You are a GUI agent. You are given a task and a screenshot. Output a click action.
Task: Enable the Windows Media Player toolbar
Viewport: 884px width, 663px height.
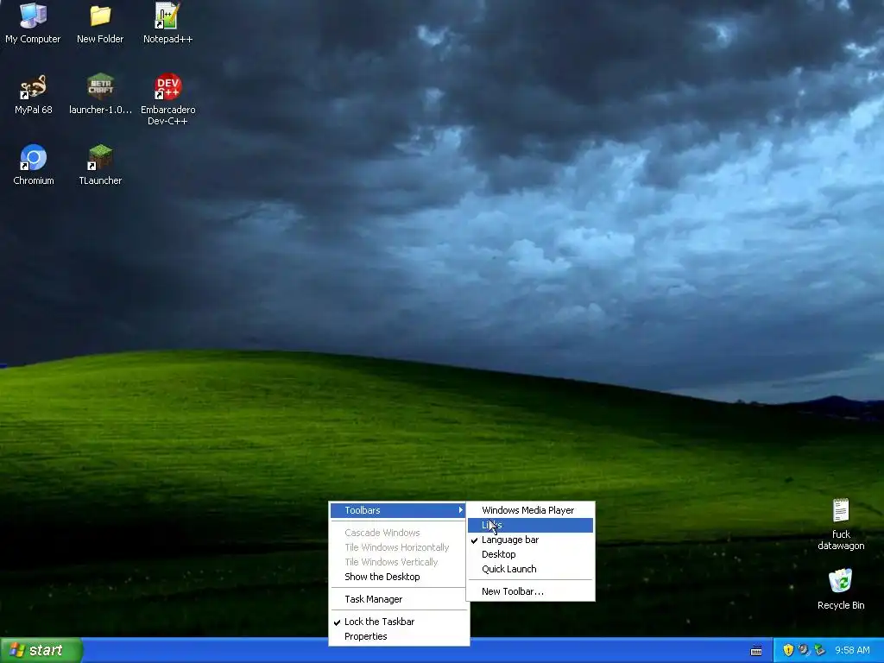pyautogui.click(x=531, y=510)
